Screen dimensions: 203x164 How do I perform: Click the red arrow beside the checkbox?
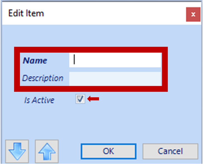click(93, 99)
